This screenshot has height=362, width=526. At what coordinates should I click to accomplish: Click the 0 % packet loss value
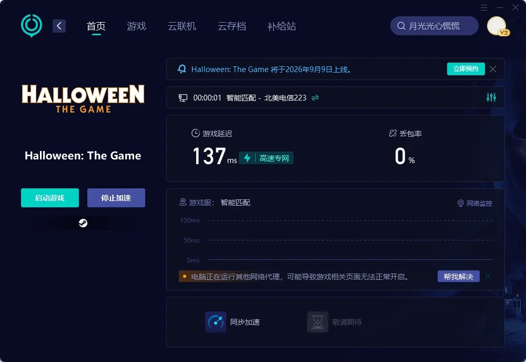pos(404,156)
